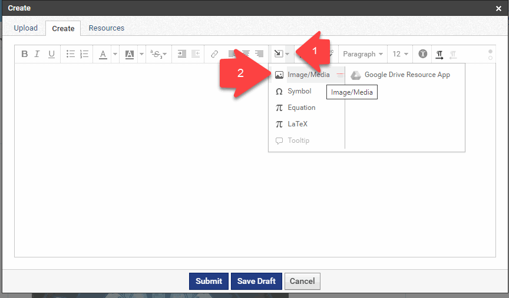509x298 pixels.
Task: Toggle underline formatting
Action: pos(51,54)
